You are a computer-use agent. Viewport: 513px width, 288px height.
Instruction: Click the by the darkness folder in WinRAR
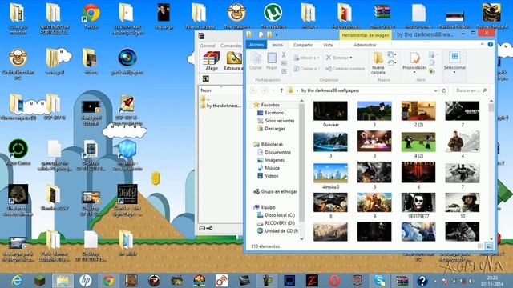tap(220, 106)
